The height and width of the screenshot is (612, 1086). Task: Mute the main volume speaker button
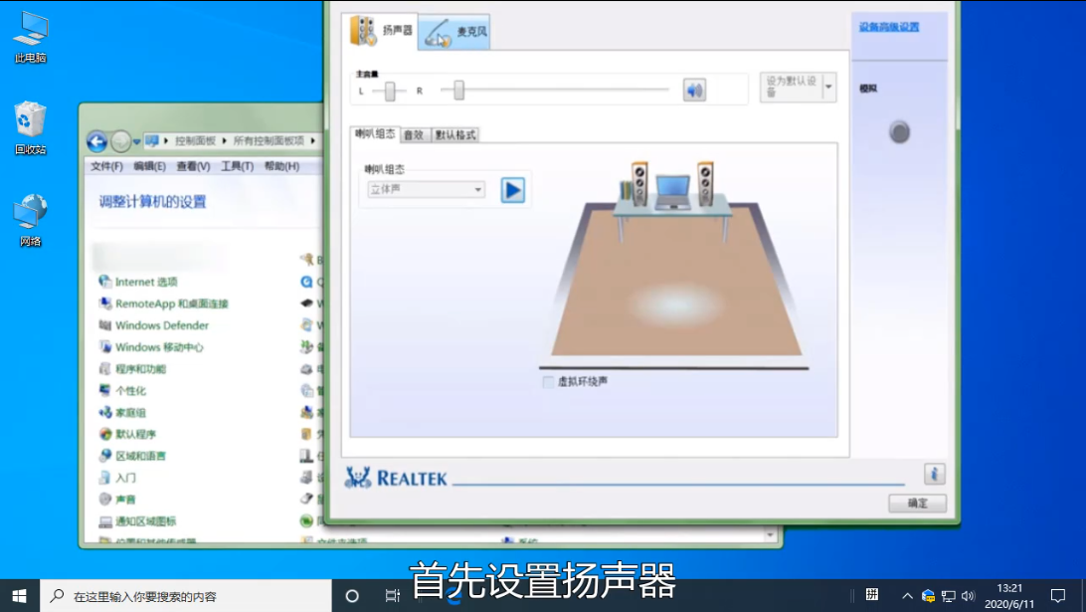(694, 92)
